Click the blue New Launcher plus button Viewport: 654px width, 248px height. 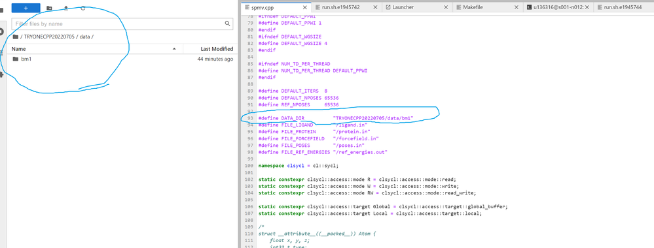click(26, 7)
